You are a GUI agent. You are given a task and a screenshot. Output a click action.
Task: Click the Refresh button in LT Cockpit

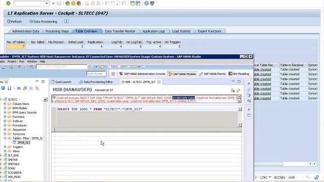(x=14, y=21)
